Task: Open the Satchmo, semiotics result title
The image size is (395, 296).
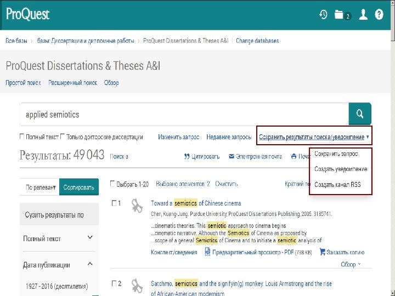Action: tap(241, 288)
